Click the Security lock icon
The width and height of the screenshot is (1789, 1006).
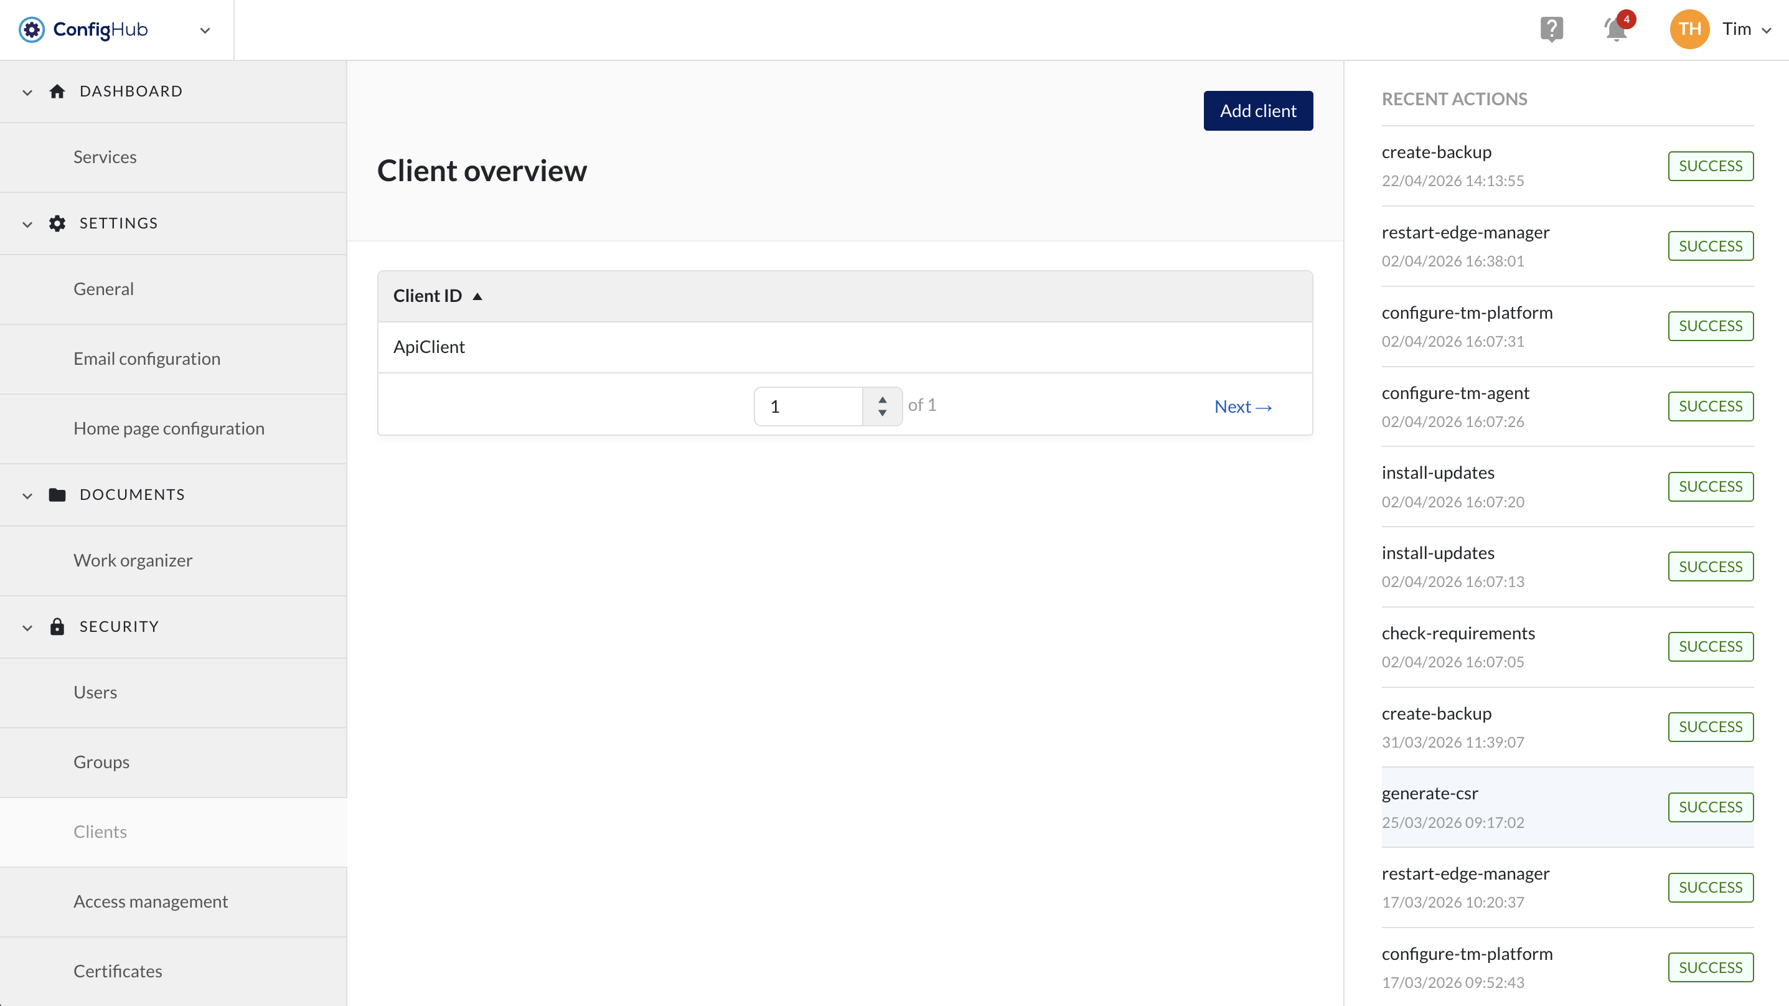pos(57,627)
